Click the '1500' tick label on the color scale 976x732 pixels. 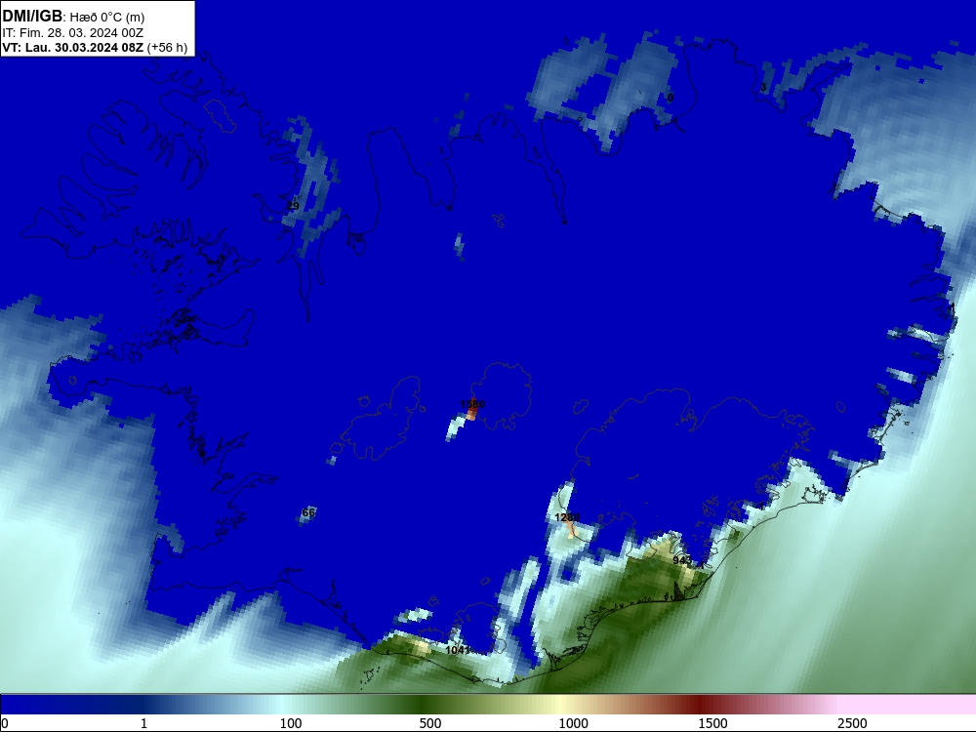click(x=712, y=723)
